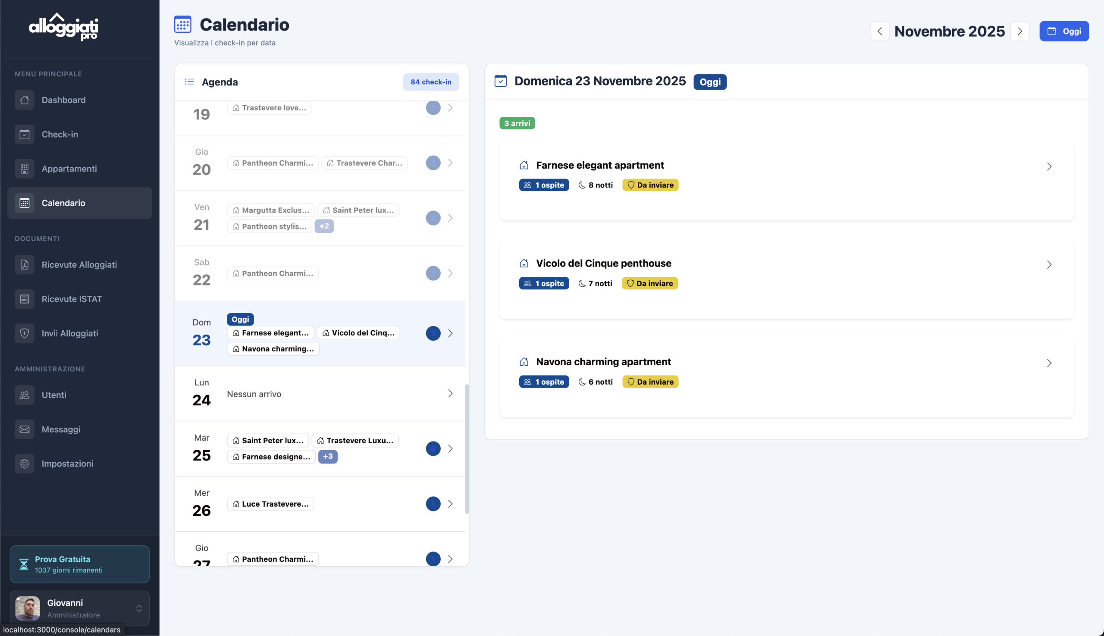Go to previous month with left chevron
The height and width of the screenshot is (636, 1104).
pyautogui.click(x=879, y=31)
